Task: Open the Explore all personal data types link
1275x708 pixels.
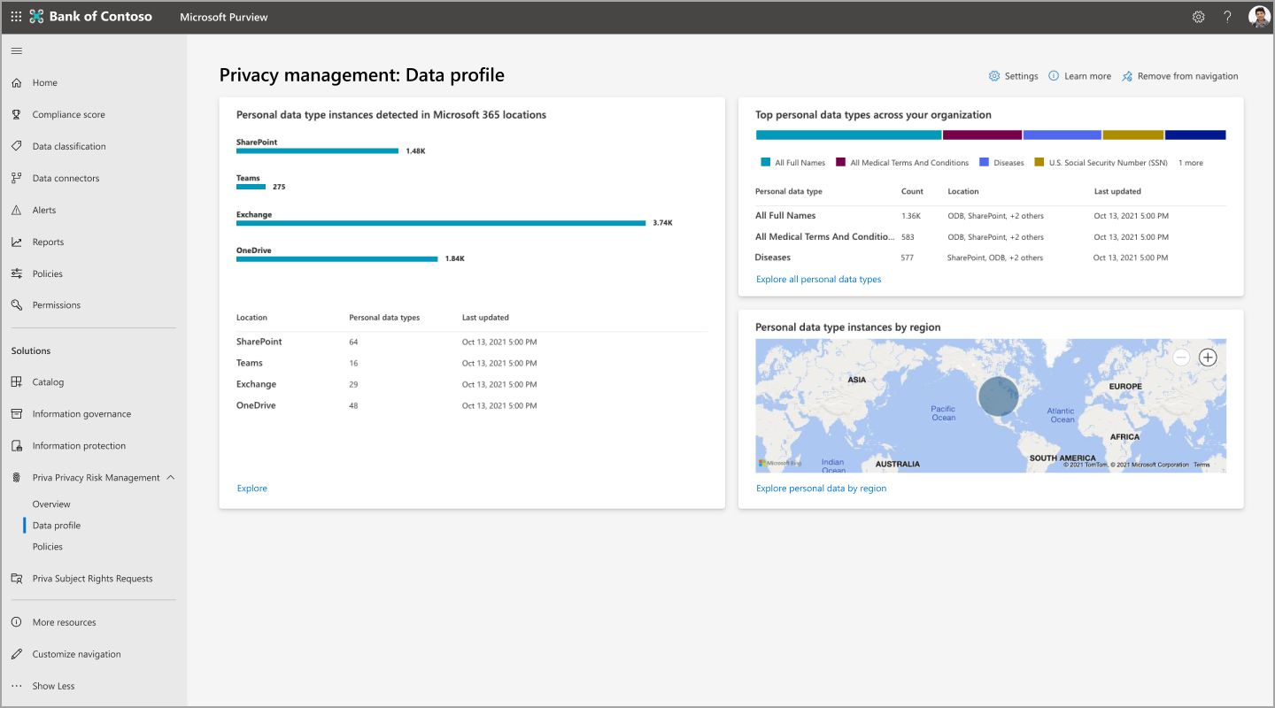Action: [818, 279]
